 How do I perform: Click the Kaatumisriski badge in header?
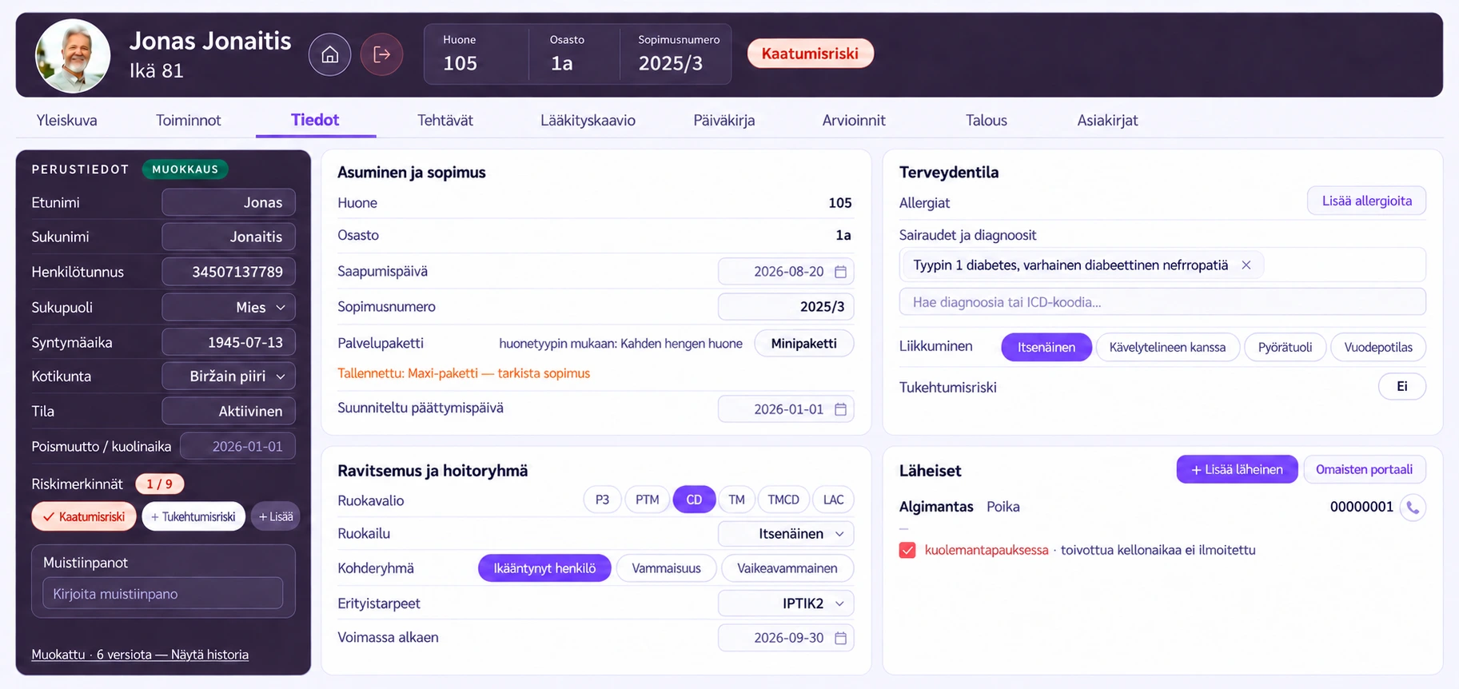pyautogui.click(x=810, y=54)
